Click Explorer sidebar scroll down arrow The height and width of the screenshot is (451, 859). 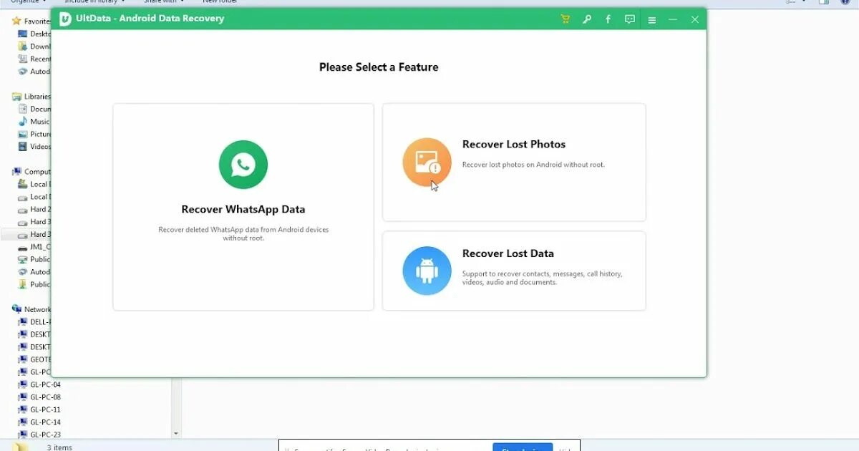176,434
